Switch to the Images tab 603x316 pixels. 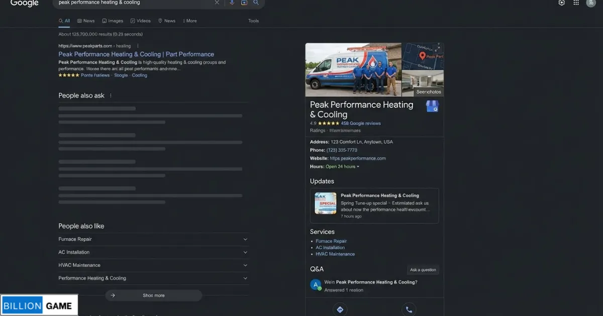click(113, 21)
